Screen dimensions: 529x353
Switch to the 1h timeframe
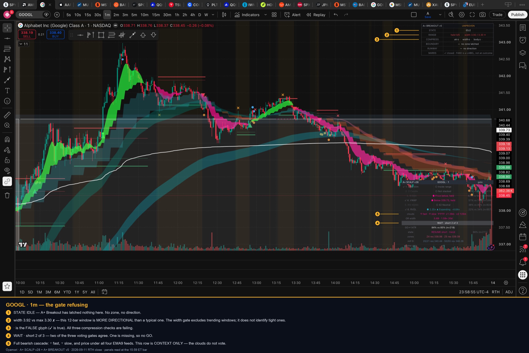point(177,15)
